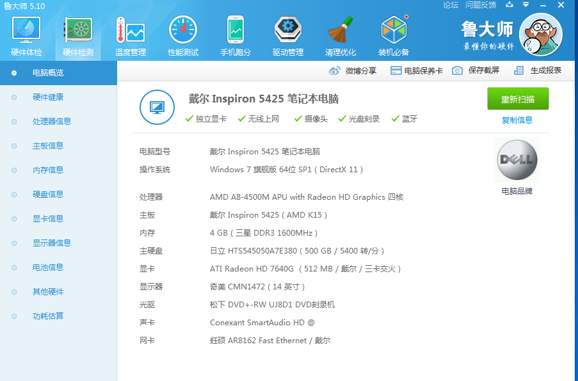
Task: Minimize the 鲁大师 window
Action: click(x=543, y=5)
